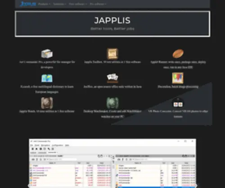Click the JAPPLIS banner heading
The height and width of the screenshot is (188, 225).
click(112, 20)
